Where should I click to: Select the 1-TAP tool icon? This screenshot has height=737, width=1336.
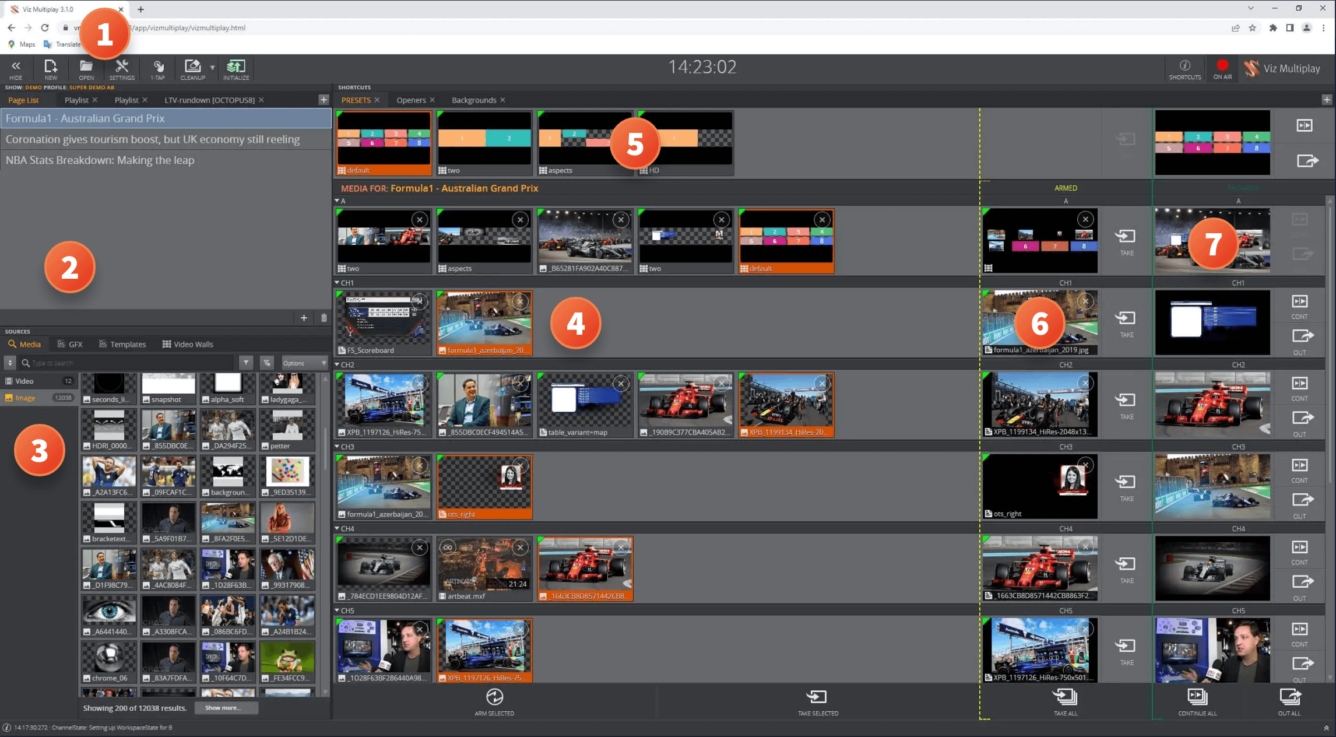[x=156, y=68]
